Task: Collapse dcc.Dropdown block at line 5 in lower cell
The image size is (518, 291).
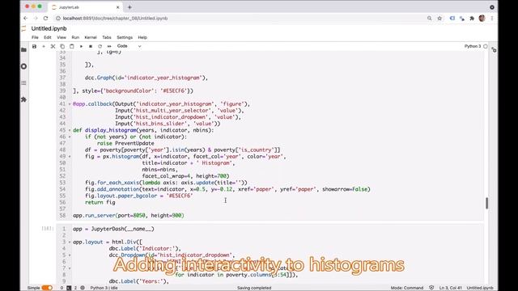Action: tap(70, 255)
